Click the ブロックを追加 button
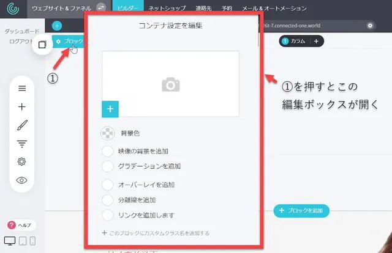Viewport: 392px width, 253px height. click(301, 210)
